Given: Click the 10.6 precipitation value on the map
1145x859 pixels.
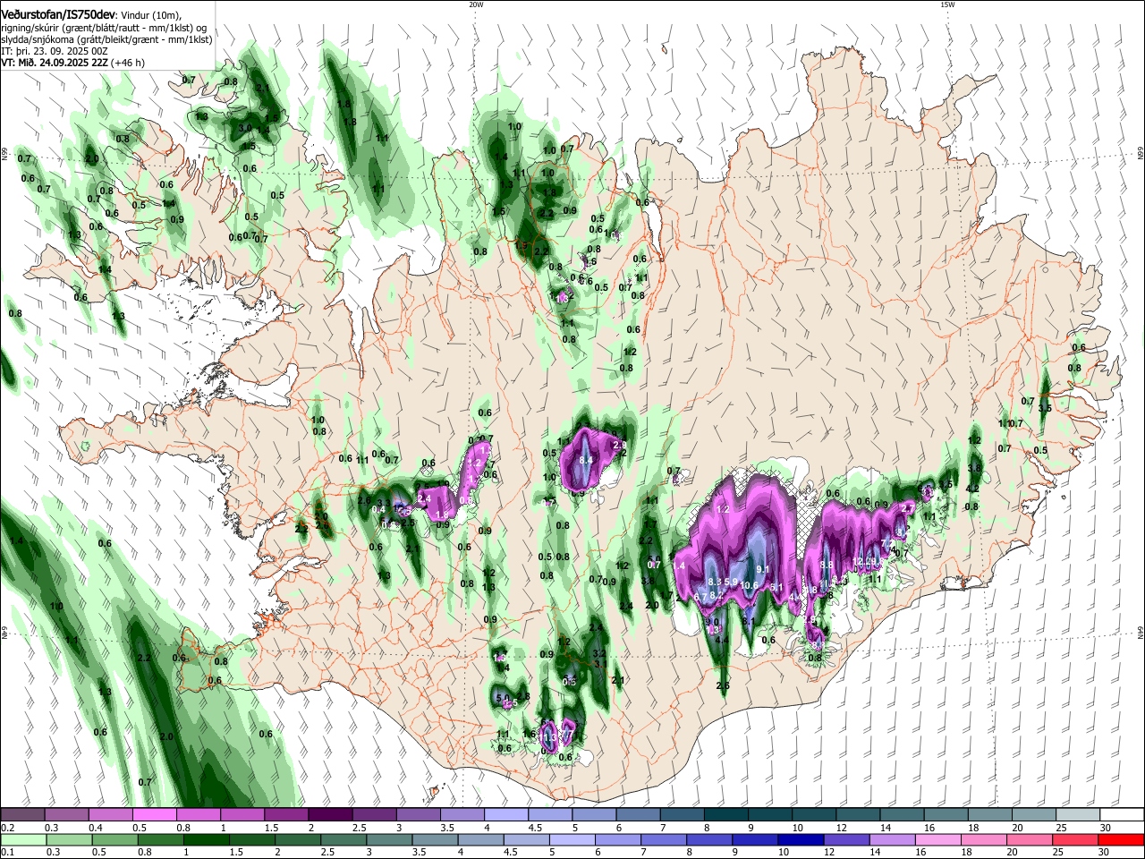Looking at the screenshot, I should coord(750,586).
